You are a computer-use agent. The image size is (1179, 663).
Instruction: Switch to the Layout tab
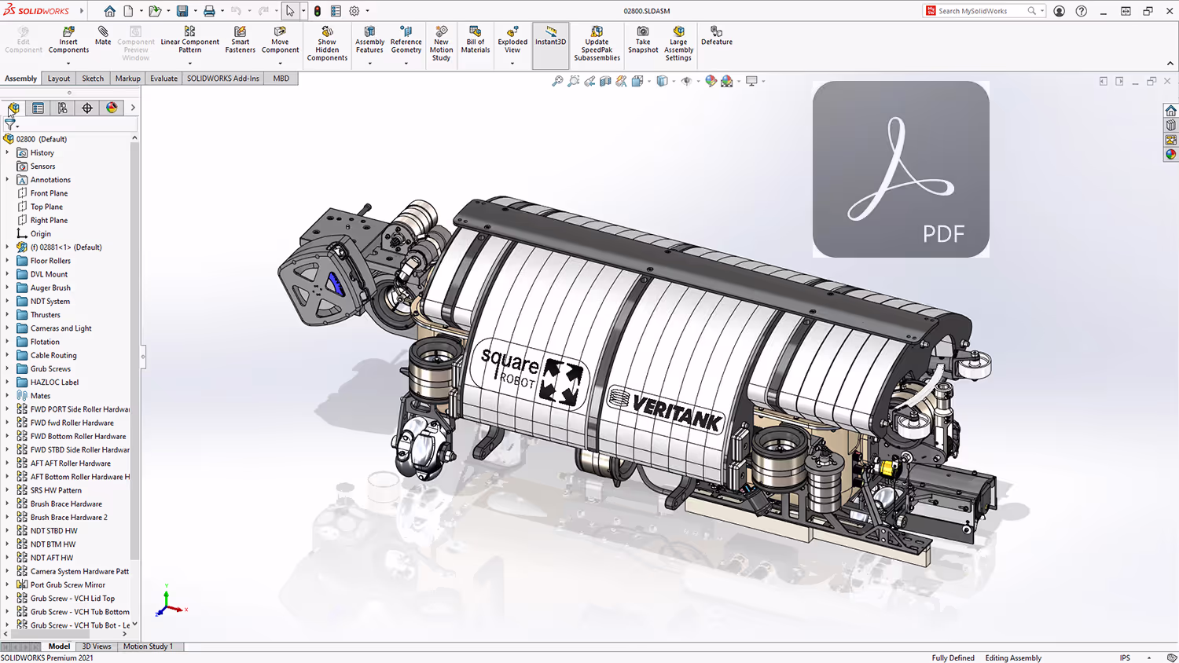coord(59,79)
